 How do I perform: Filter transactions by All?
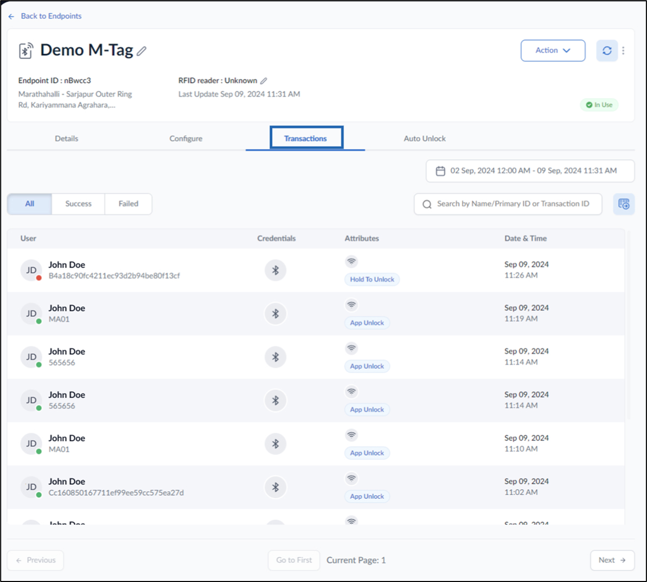click(x=29, y=204)
